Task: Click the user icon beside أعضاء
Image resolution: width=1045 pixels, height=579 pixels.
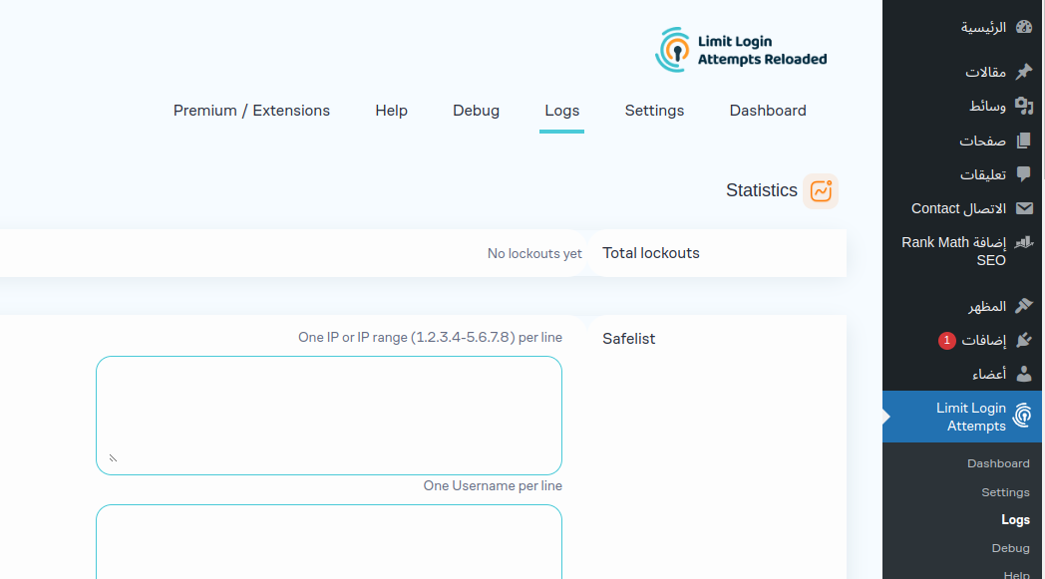Action: pos(1024,374)
